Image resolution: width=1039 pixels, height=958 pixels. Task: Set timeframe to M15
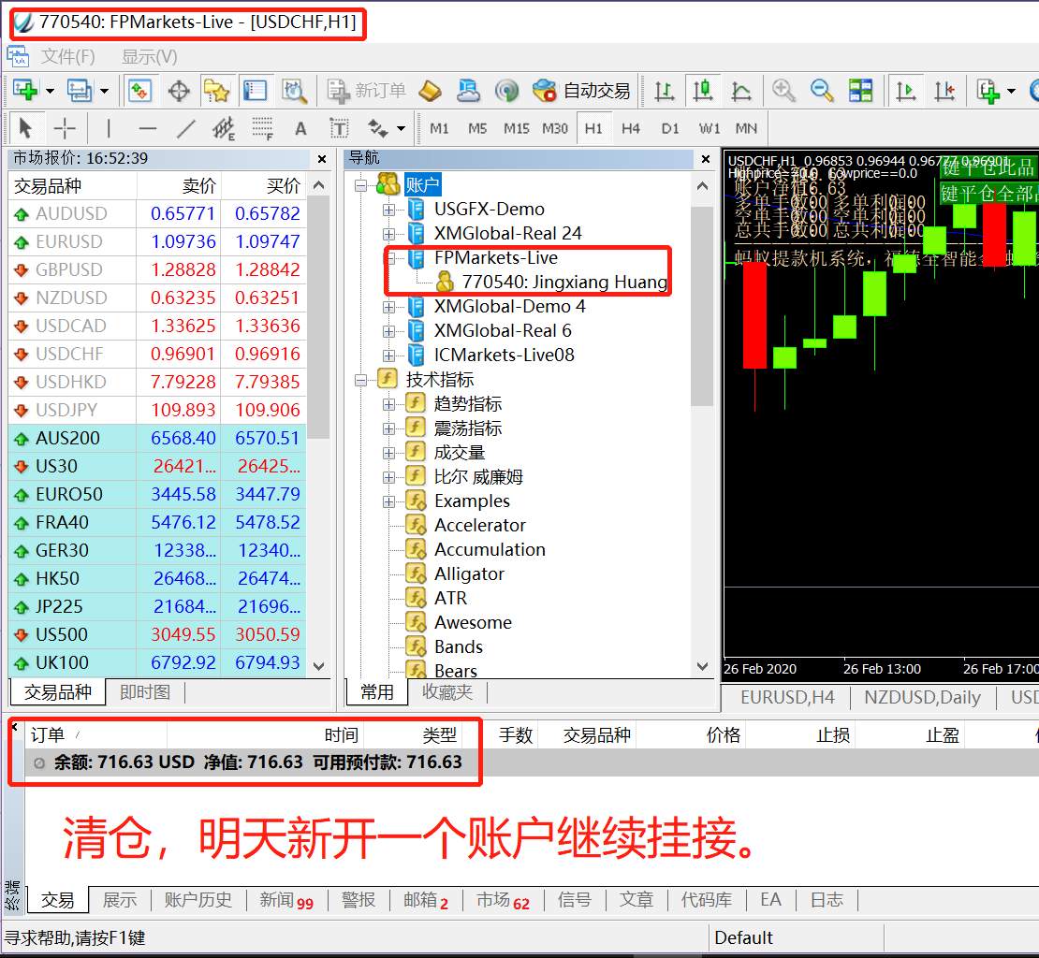tap(516, 128)
